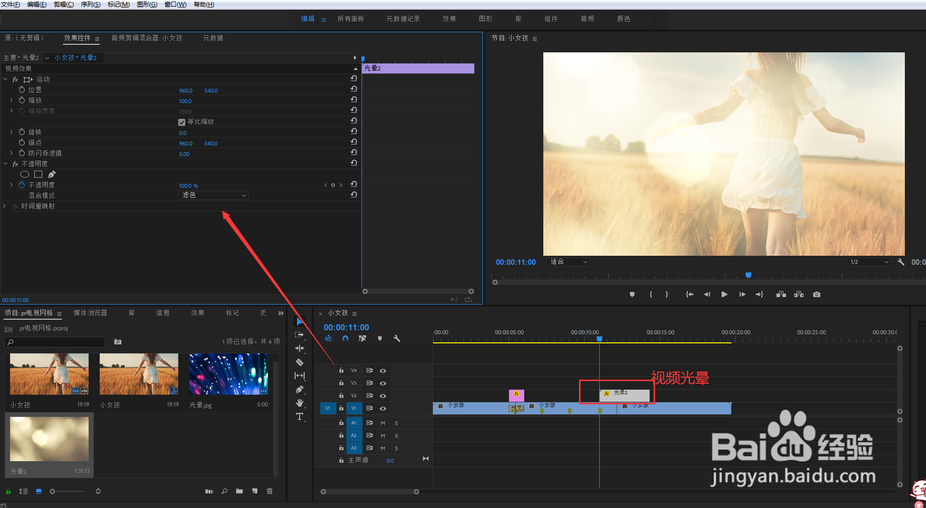The height and width of the screenshot is (508, 926).
Task: Add a marker from the timeline header
Action: (x=380, y=339)
